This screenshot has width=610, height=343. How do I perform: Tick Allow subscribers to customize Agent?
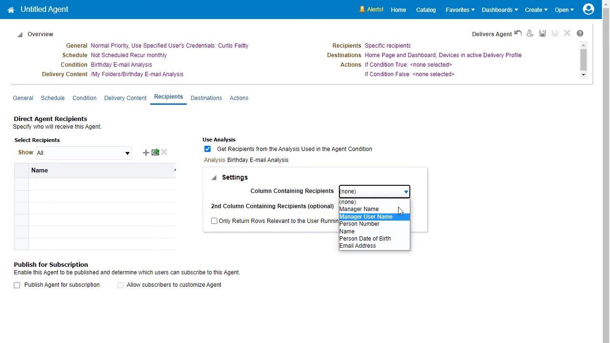click(x=121, y=285)
